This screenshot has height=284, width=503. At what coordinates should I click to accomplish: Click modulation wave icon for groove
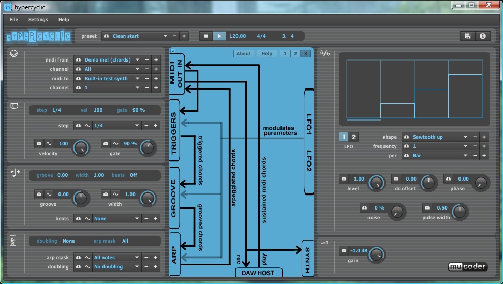pos(49,194)
